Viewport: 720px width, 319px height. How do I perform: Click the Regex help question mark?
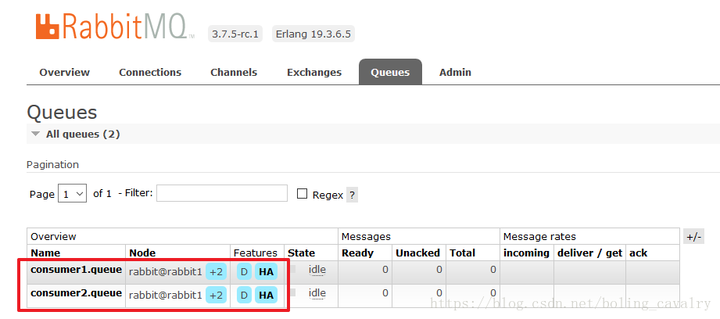pyautogui.click(x=352, y=195)
